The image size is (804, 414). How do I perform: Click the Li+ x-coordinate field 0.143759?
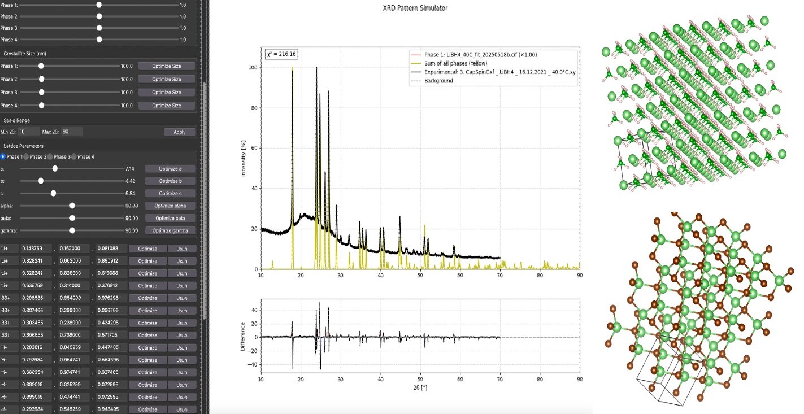(36, 249)
